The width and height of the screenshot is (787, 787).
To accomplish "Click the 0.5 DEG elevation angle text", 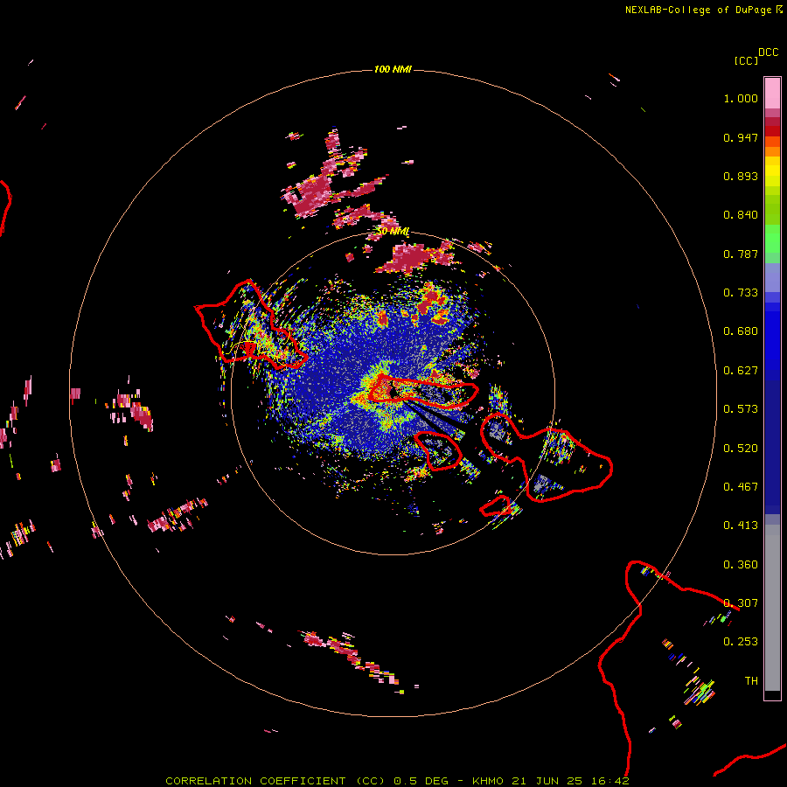I will (x=422, y=781).
